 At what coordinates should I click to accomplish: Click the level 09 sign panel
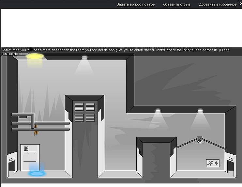coord(30,157)
